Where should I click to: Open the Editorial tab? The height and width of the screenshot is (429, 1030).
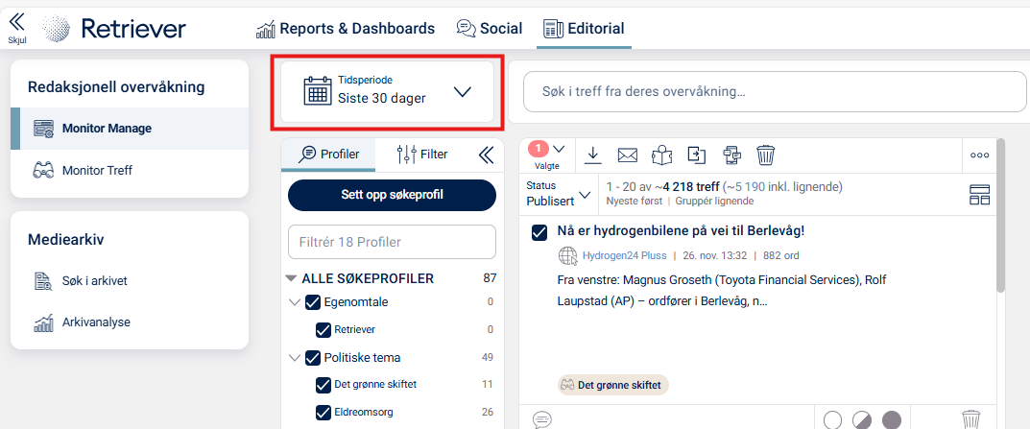point(584,28)
